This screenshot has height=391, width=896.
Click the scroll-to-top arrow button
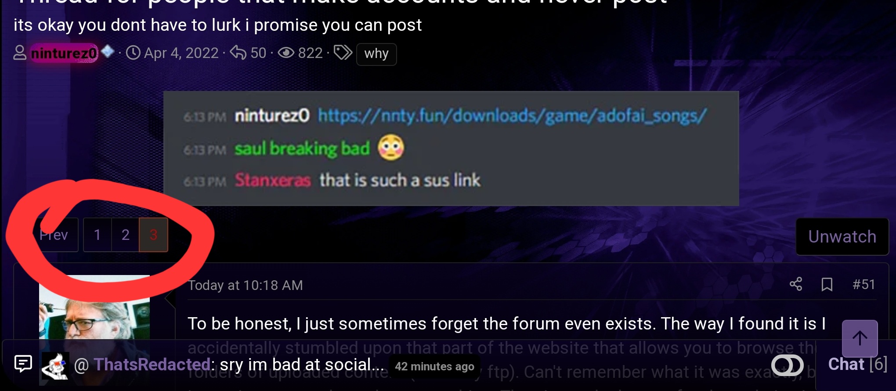click(860, 338)
